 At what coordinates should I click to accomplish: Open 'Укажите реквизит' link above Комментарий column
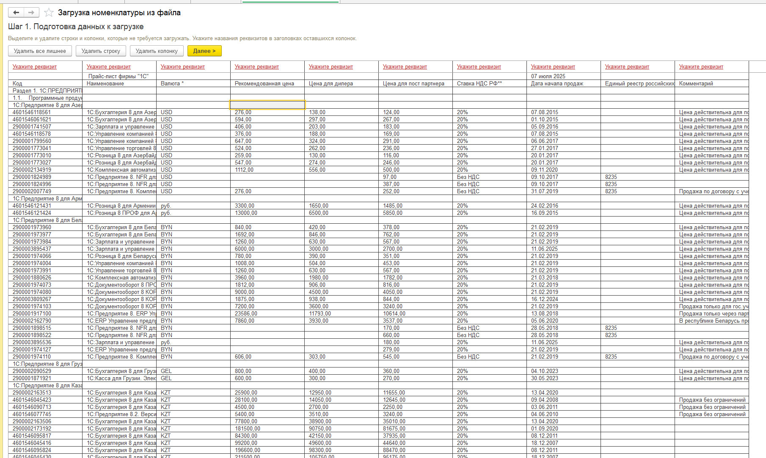[701, 67]
